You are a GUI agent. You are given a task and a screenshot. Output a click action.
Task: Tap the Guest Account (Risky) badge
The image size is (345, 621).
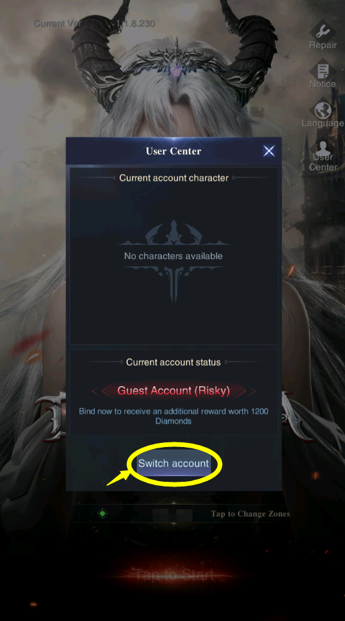click(173, 391)
